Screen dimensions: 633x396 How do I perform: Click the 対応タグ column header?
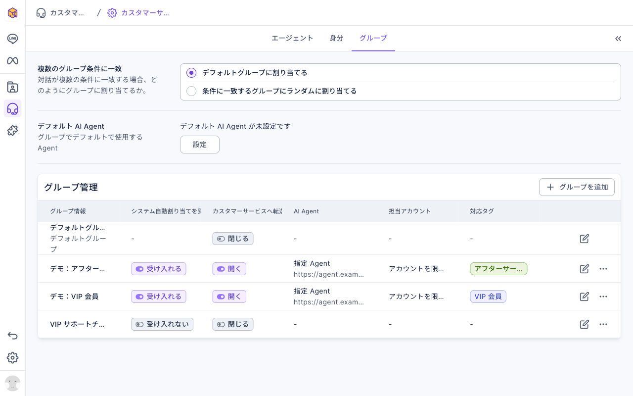pos(482,211)
